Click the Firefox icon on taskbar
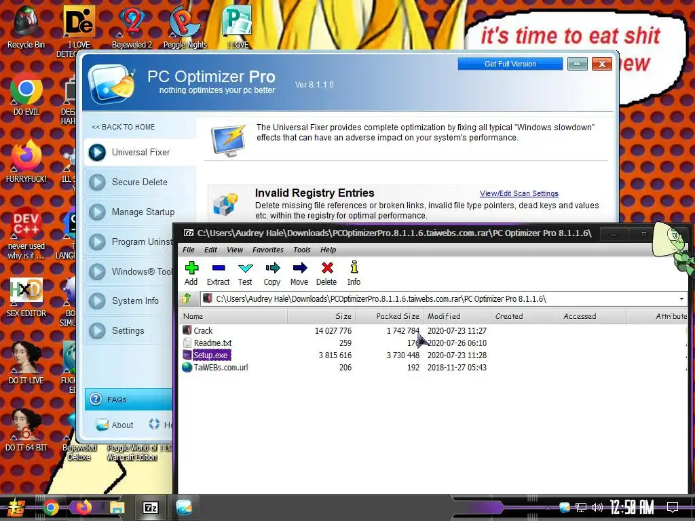The width and height of the screenshot is (695, 521). (x=83, y=507)
